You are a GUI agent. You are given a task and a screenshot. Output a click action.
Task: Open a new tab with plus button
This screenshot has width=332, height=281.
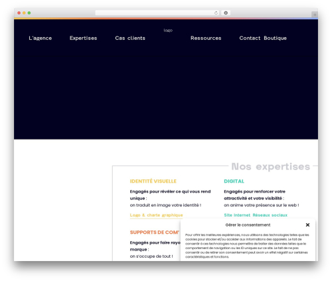(315, 15)
